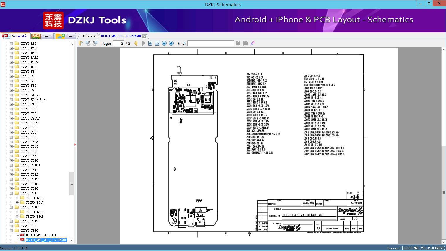Viewport: 446px width, 251px height.
Task: Click the DZKJ app icon in title bar
Action: [x=3, y=4]
